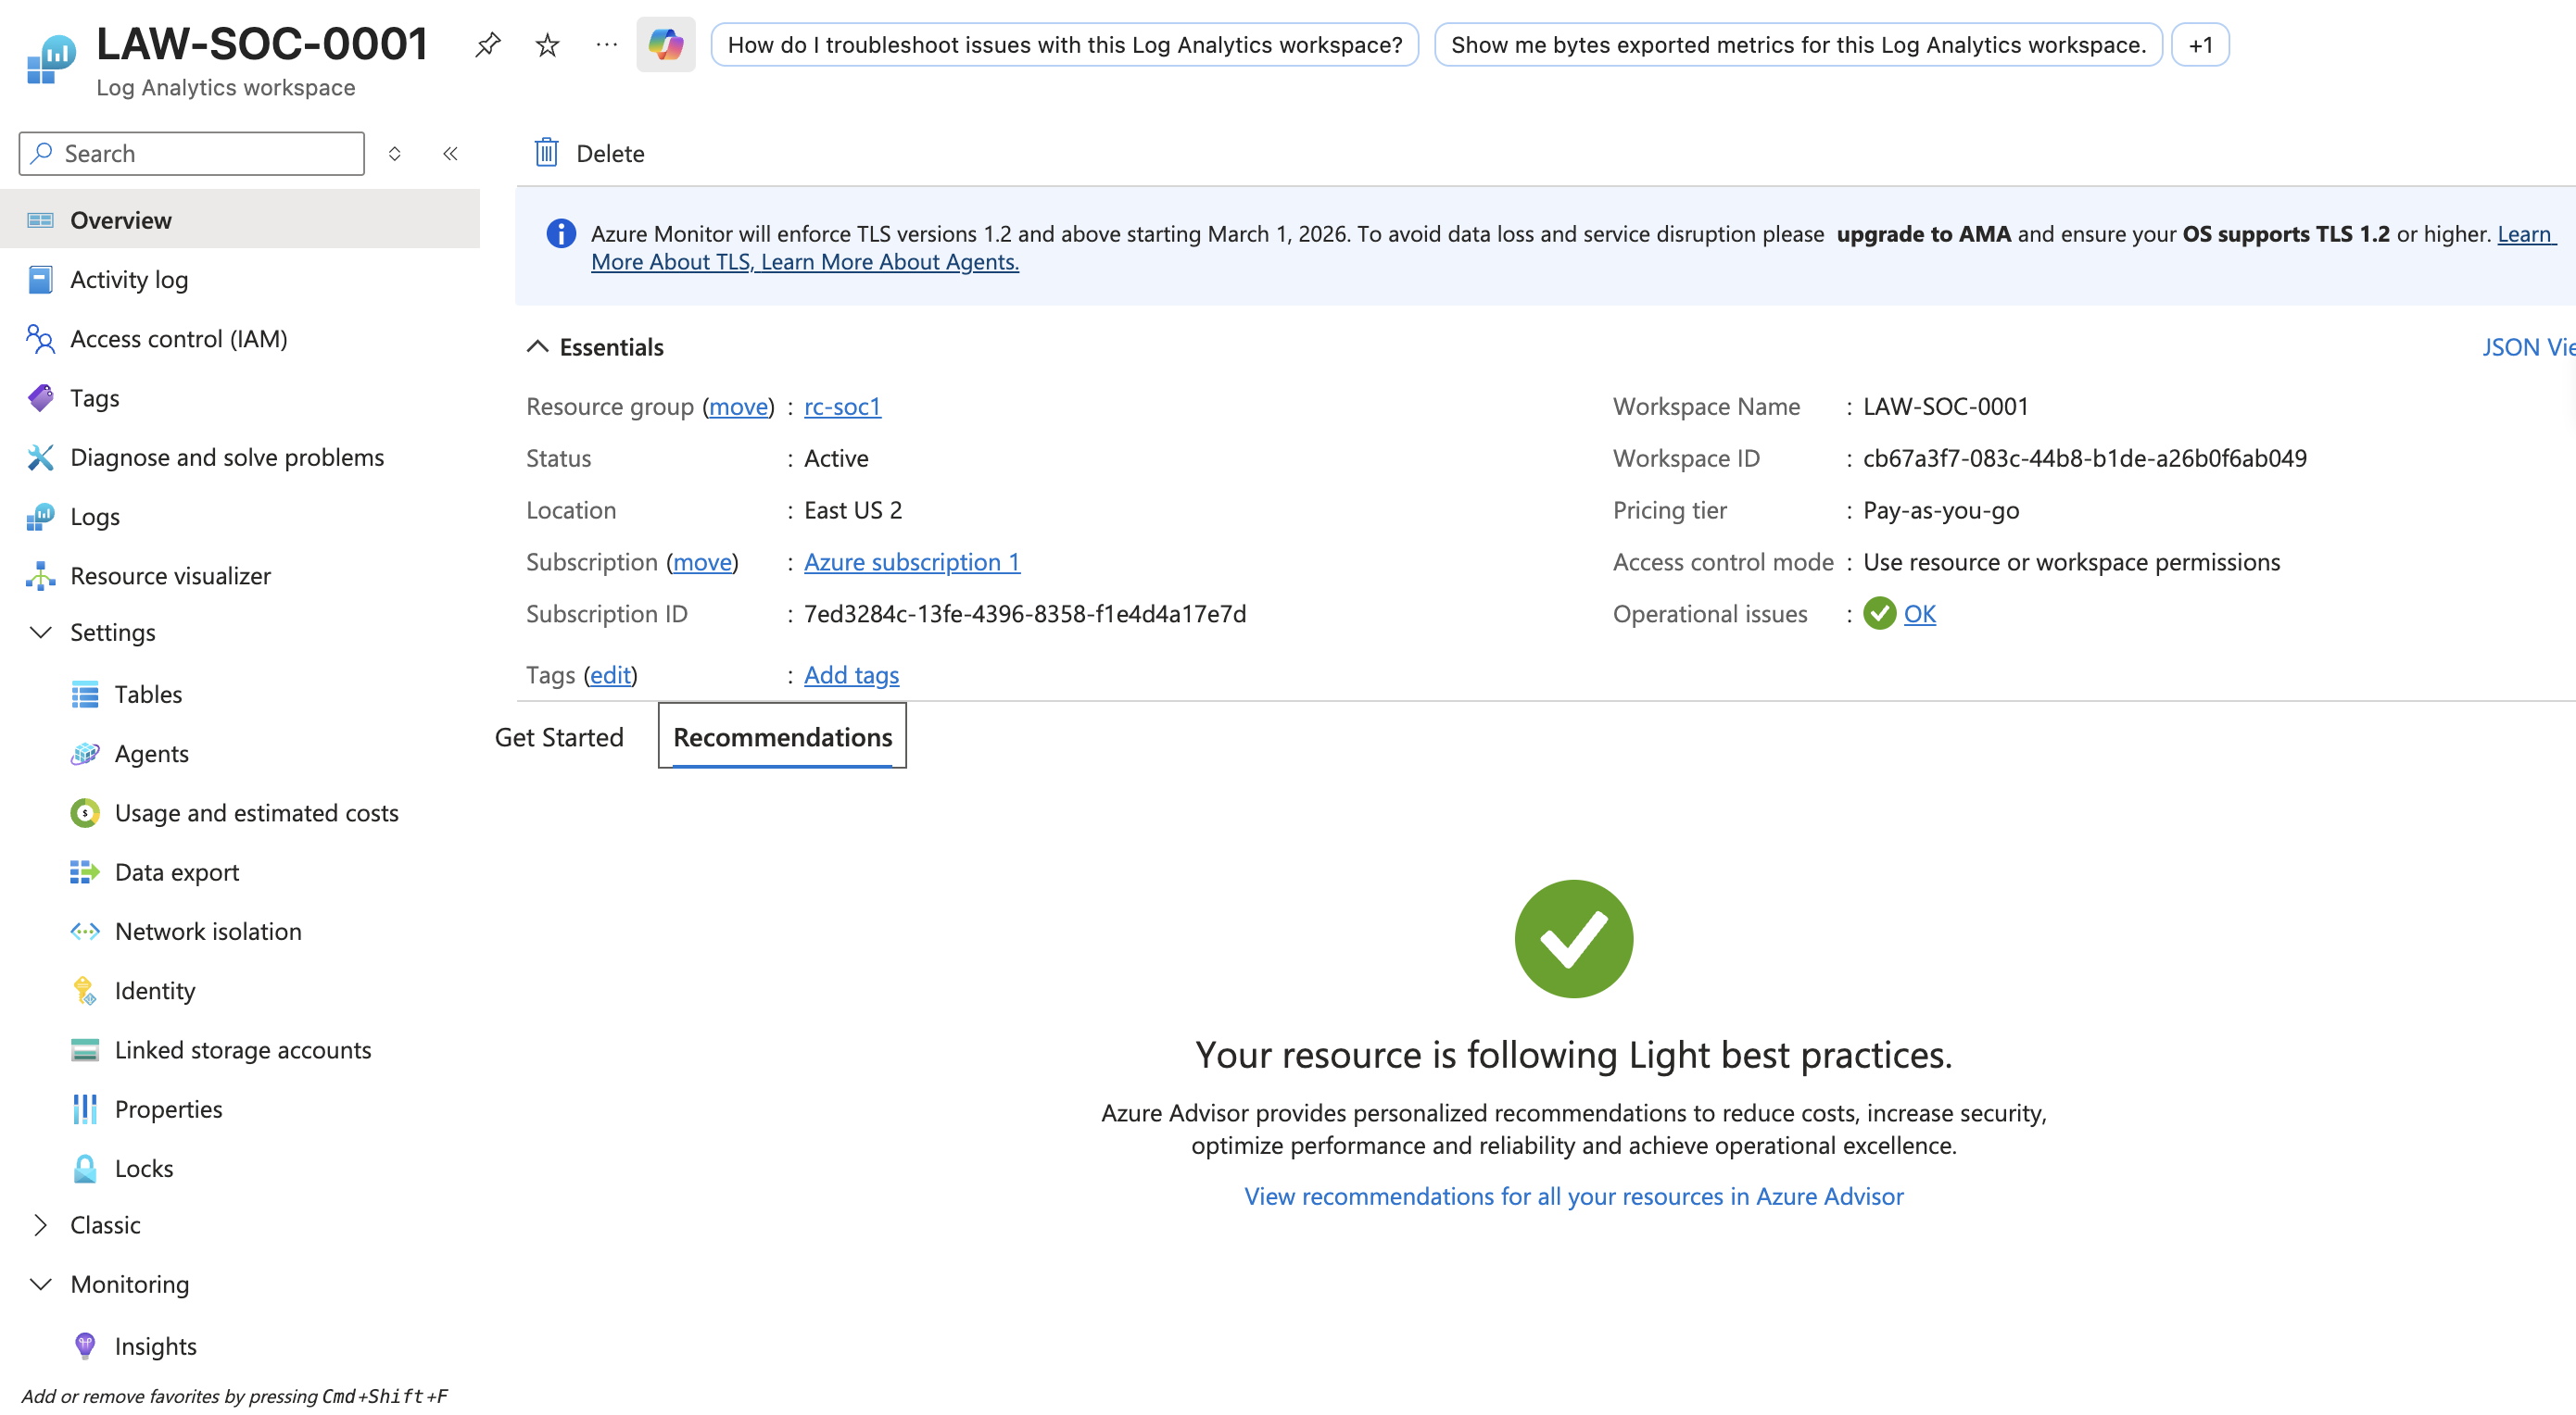The width and height of the screenshot is (2576, 1415).
Task: Toggle expand/collapse all sidebar groups
Action: [x=394, y=153]
